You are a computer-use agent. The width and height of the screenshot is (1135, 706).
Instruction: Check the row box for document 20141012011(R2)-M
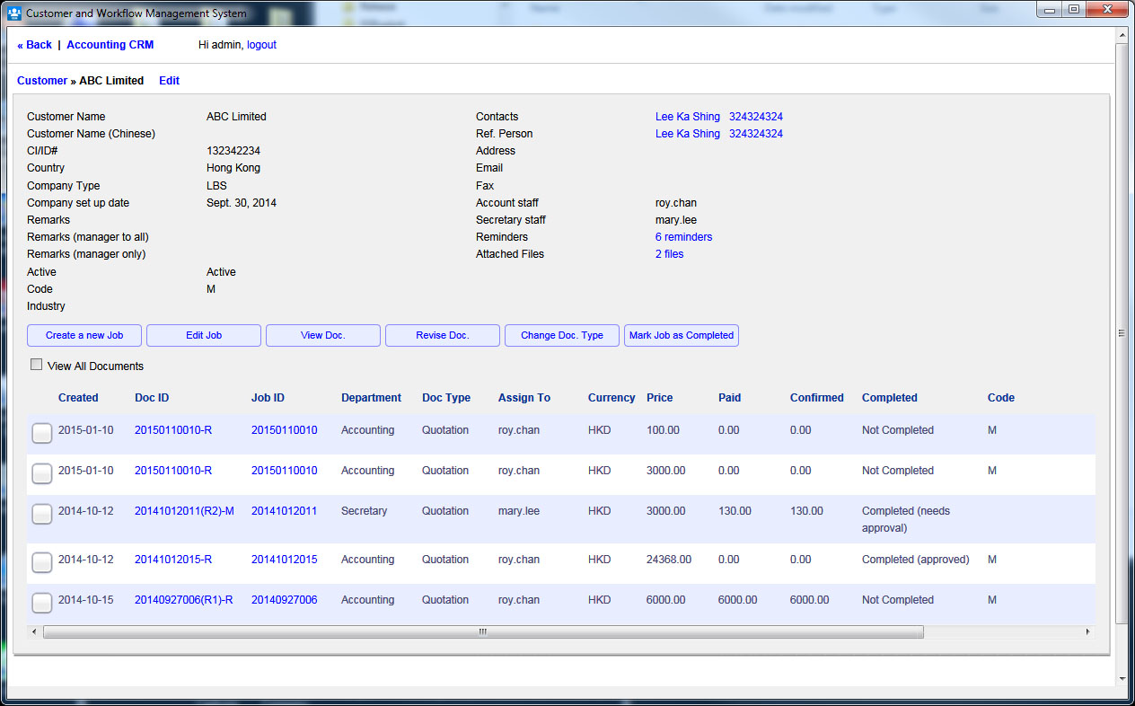[x=42, y=514]
